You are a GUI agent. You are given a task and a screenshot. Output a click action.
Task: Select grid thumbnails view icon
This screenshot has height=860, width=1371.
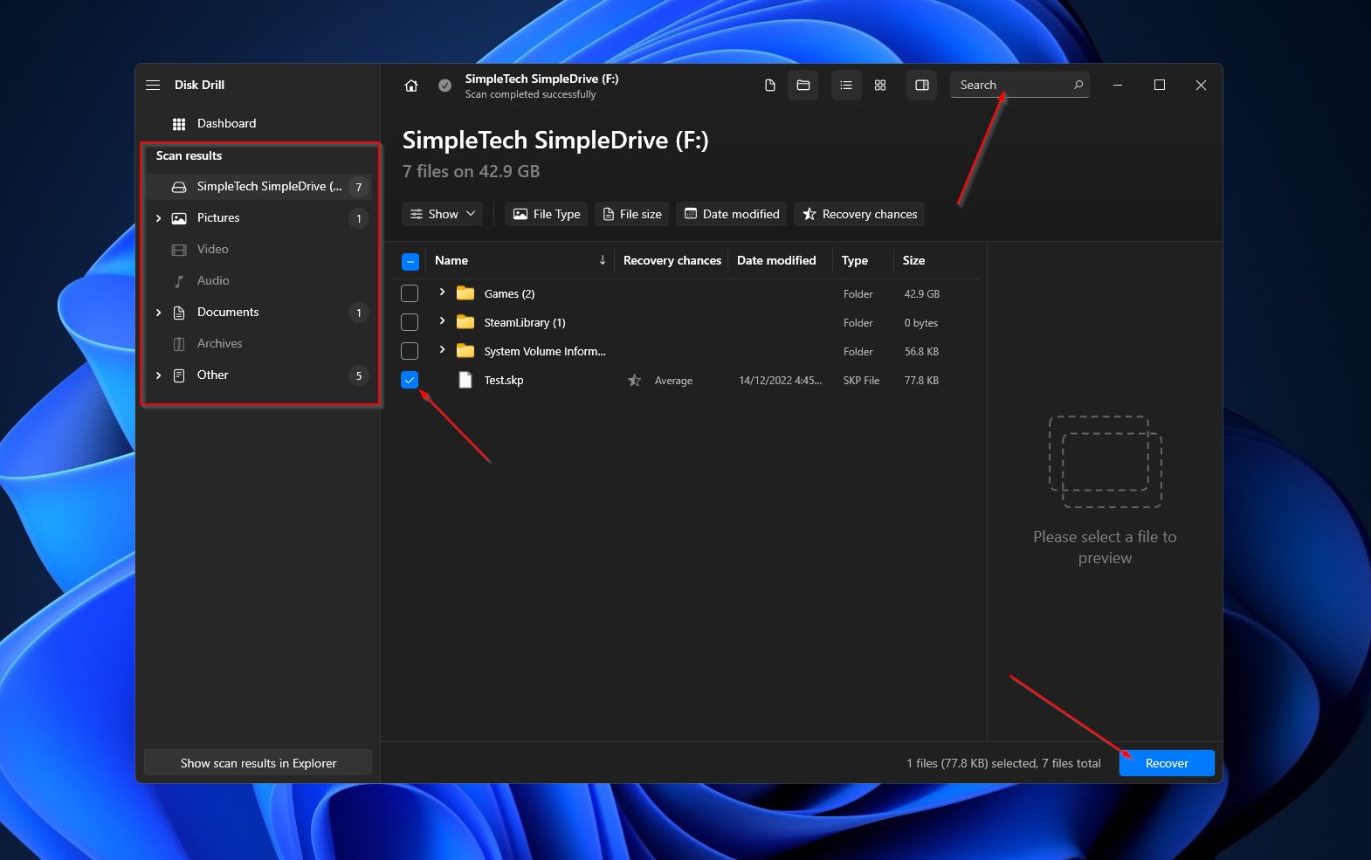880,86
